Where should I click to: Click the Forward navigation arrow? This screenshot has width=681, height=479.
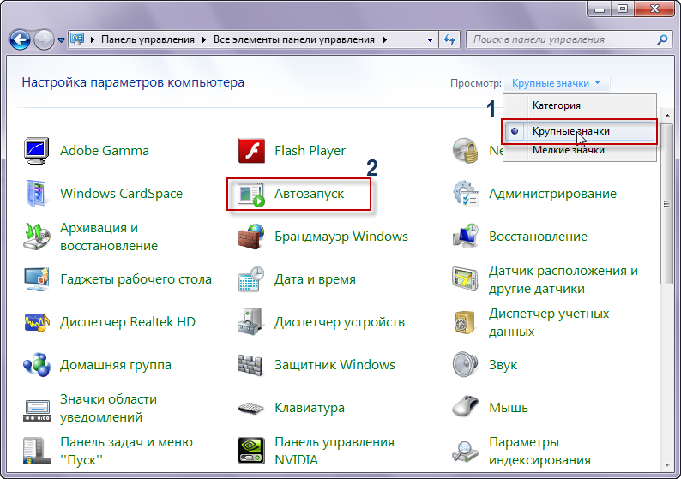44,40
